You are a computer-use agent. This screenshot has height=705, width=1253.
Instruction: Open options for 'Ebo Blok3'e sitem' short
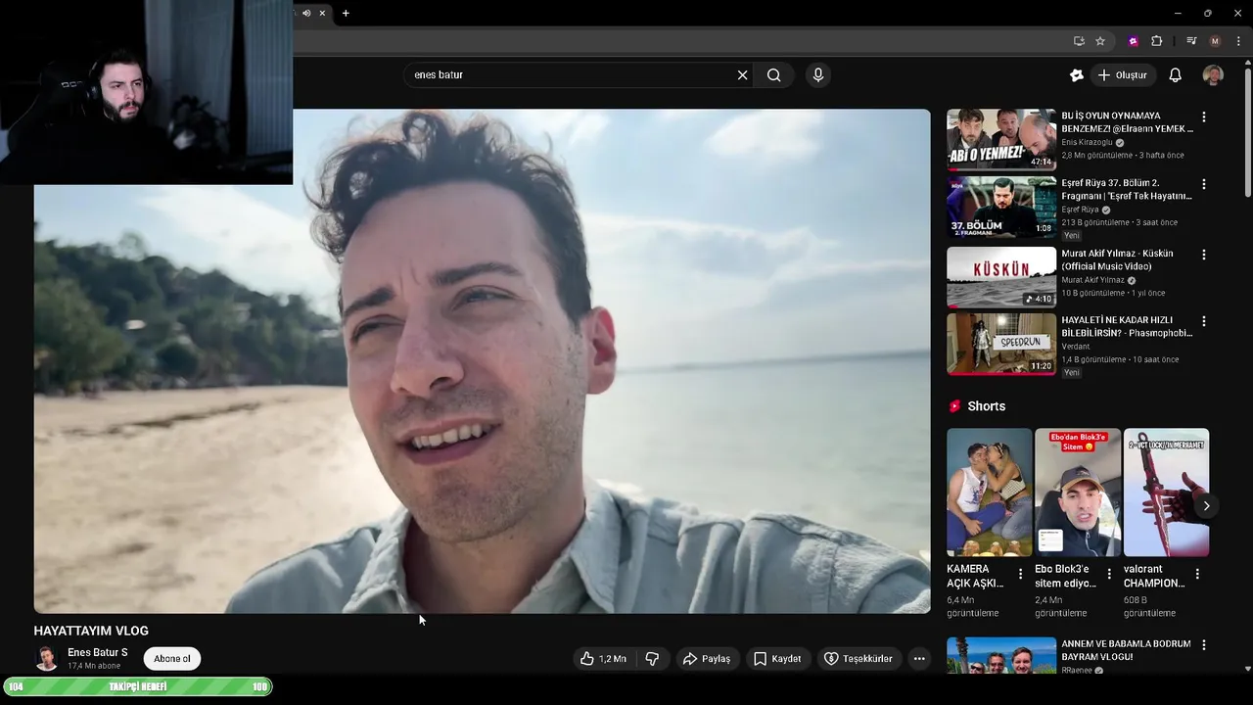[1109, 574]
